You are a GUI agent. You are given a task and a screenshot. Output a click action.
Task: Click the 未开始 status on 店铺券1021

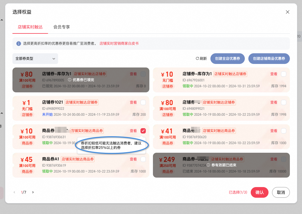tap(47, 115)
